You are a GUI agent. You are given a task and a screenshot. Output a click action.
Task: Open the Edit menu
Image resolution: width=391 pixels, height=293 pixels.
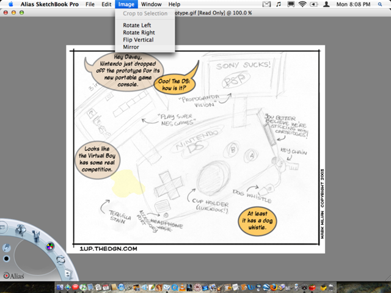[x=106, y=4]
